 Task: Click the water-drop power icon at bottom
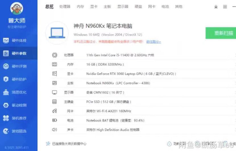coord(169,144)
